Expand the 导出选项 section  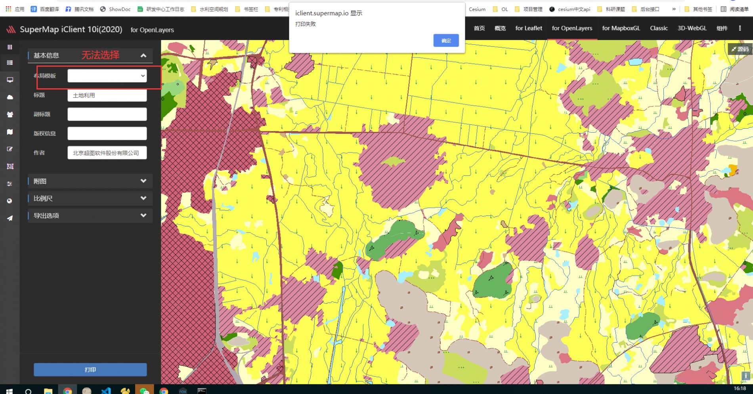tap(90, 215)
